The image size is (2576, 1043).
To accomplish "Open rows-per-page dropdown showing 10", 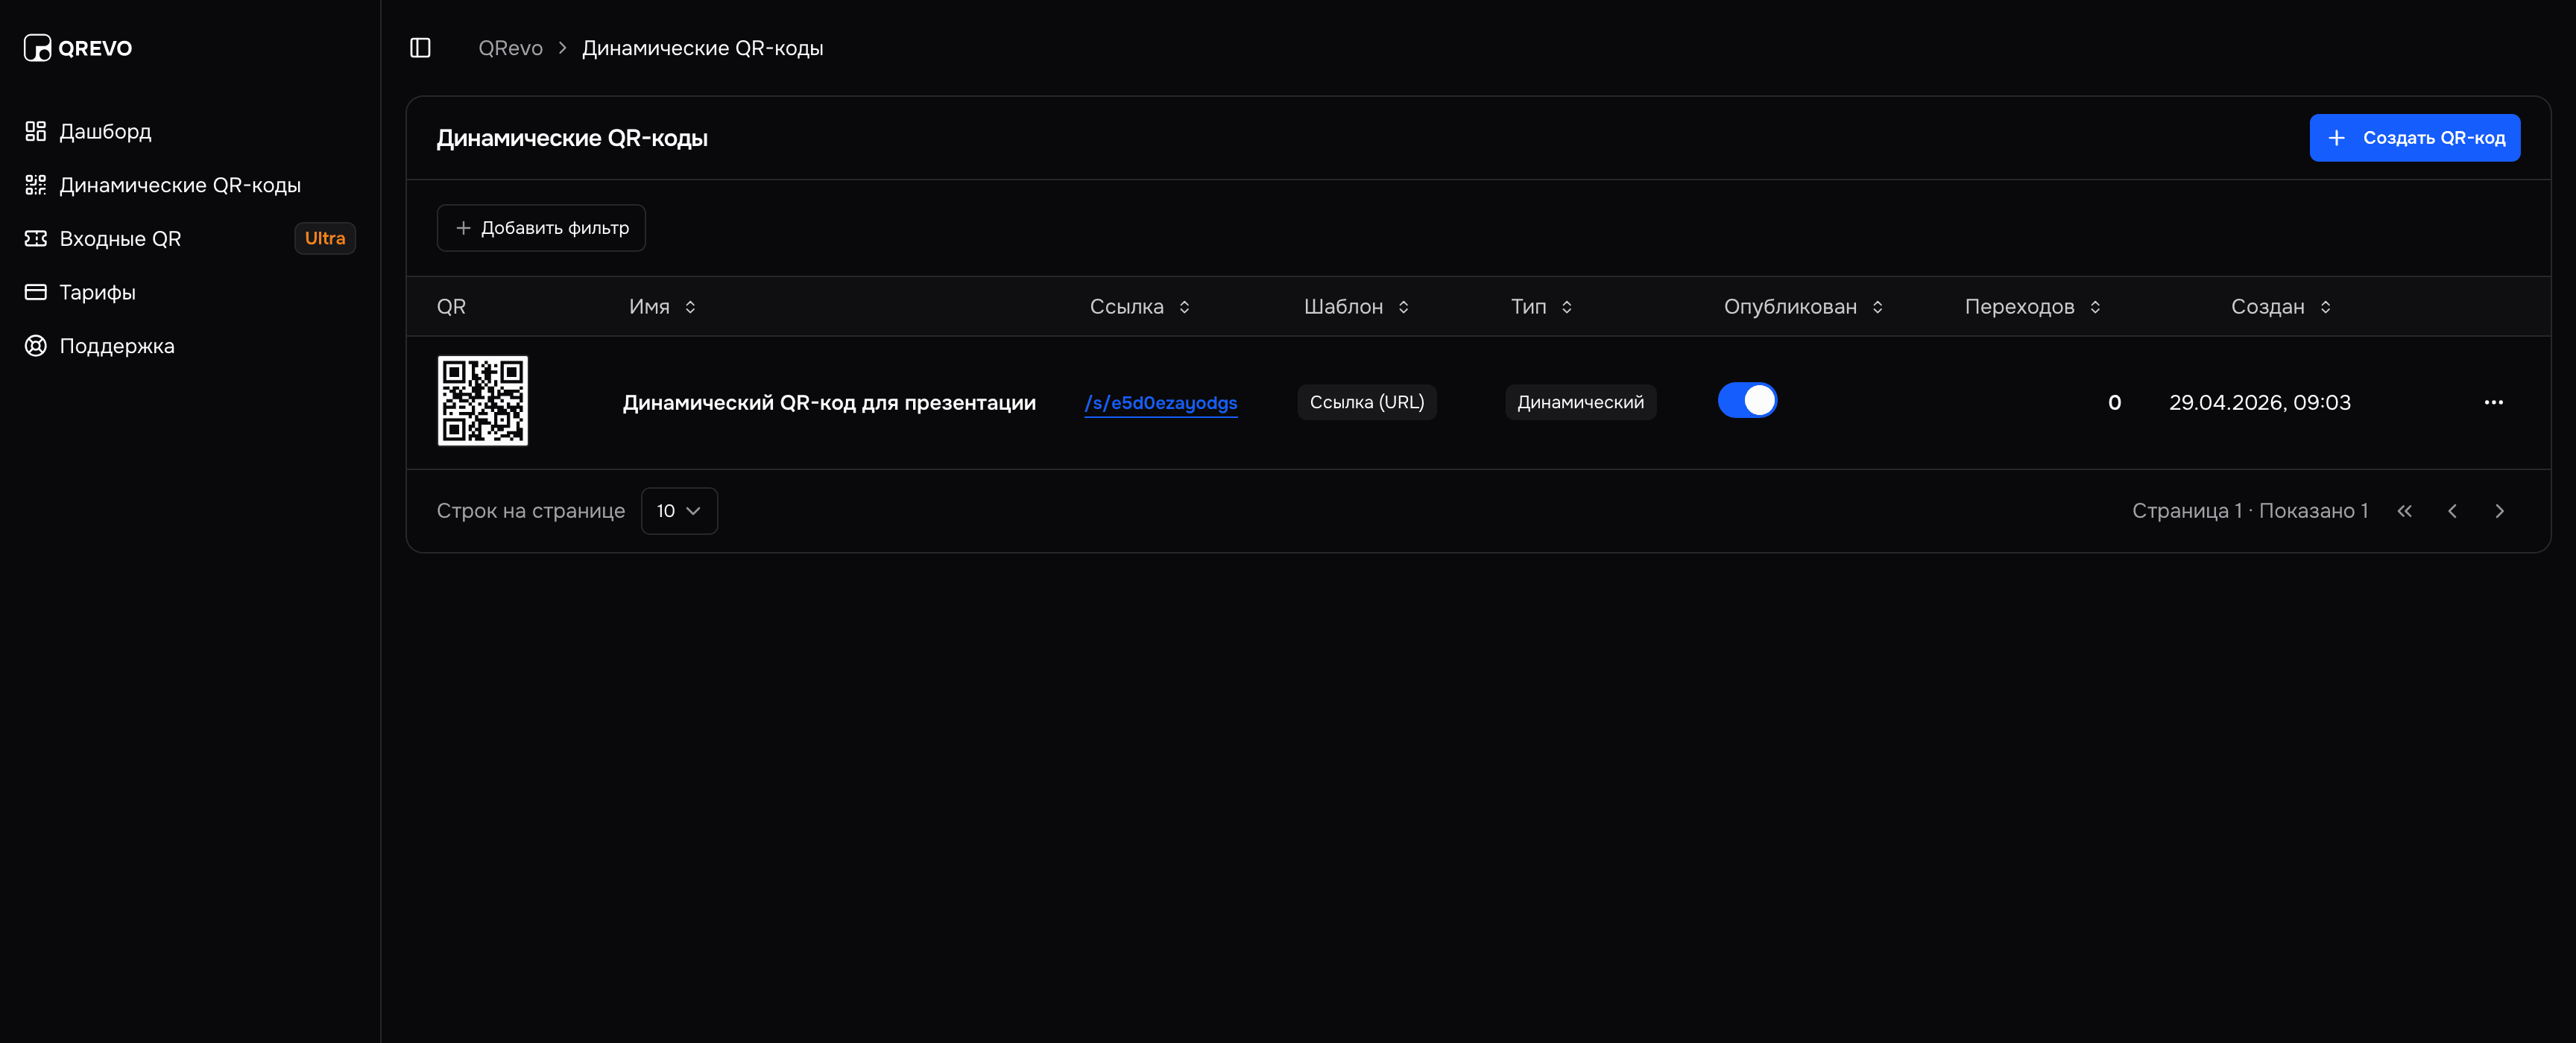I will pyautogui.click(x=679, y=510).
